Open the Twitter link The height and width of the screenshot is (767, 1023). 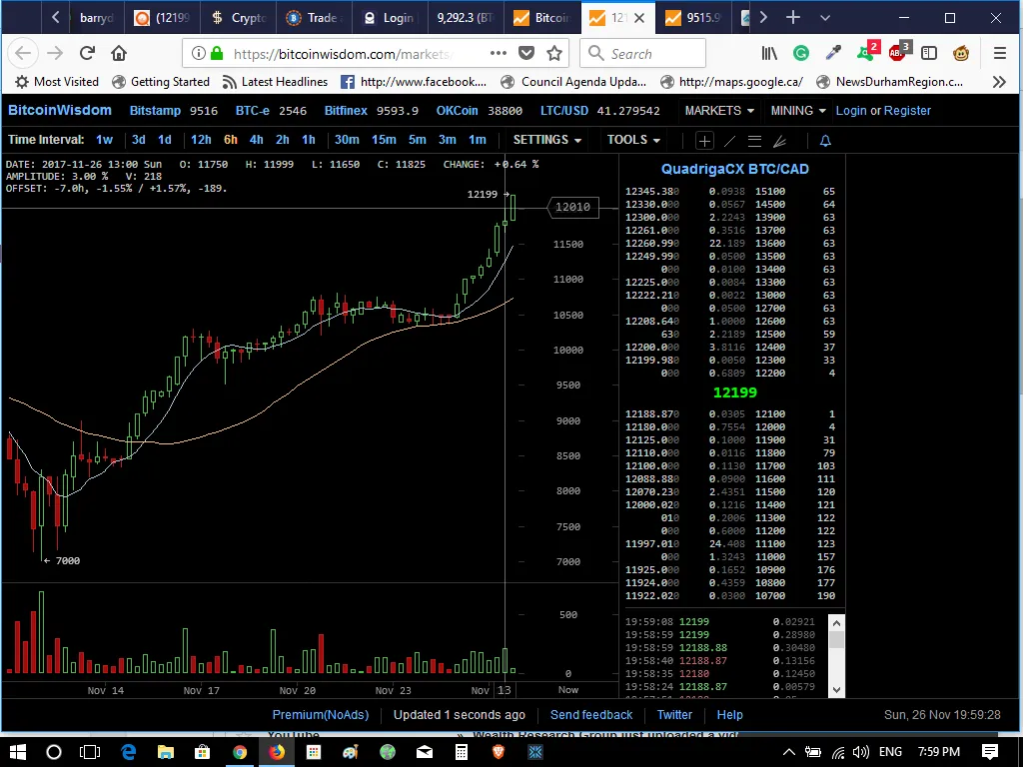pyautogui.click(x=674, y=715)
